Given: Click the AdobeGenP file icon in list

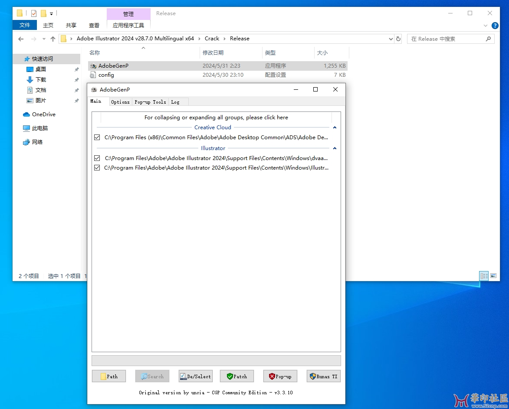Looking at the screenshot, I should (x=93, y=66).
